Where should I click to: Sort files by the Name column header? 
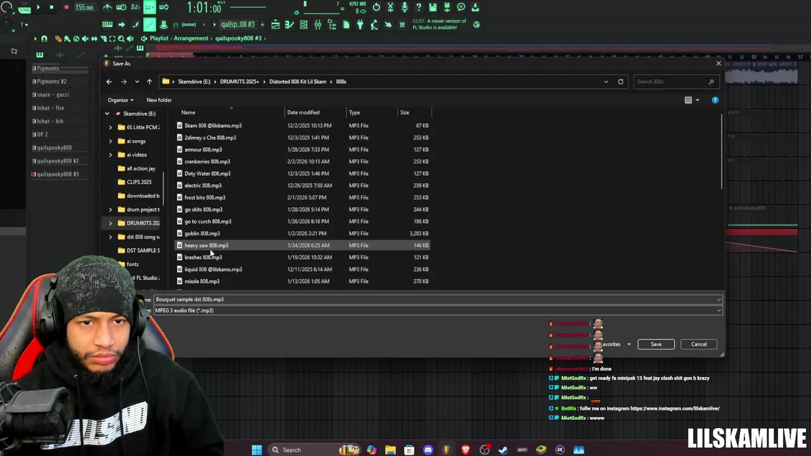[x=188, y=113]
